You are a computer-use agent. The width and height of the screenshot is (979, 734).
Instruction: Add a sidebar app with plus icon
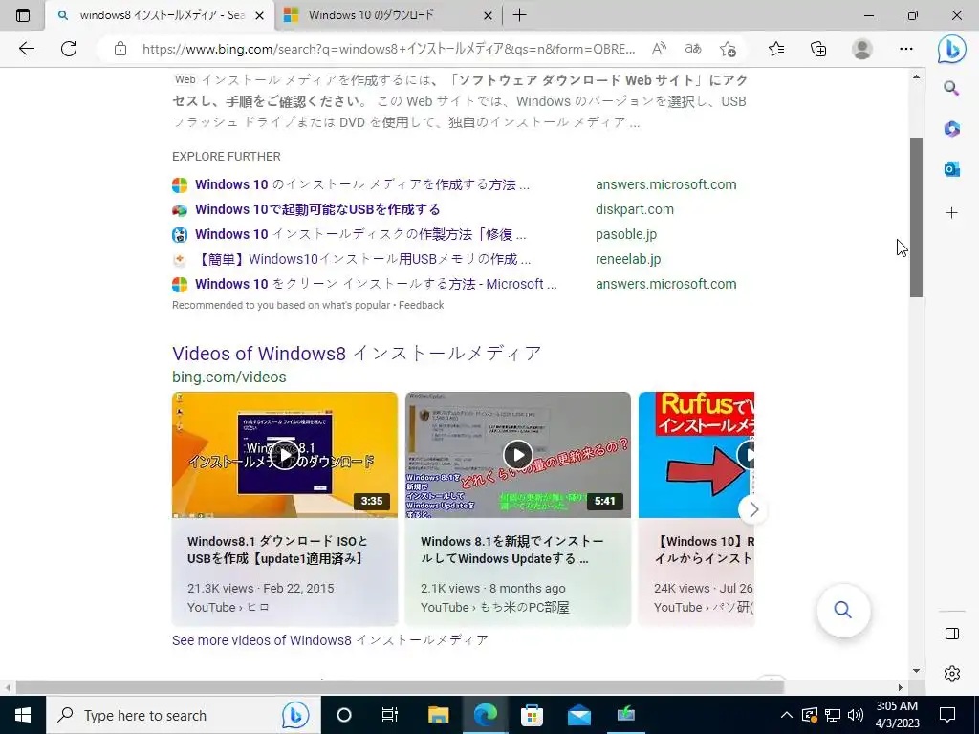pyautogui.click(x=951, y=213)
